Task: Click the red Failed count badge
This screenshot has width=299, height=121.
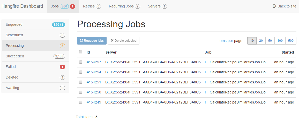Action: [62, 67]
